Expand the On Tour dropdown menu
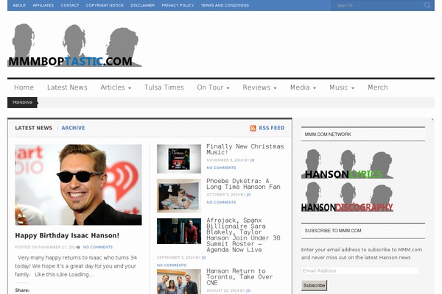 213,87
